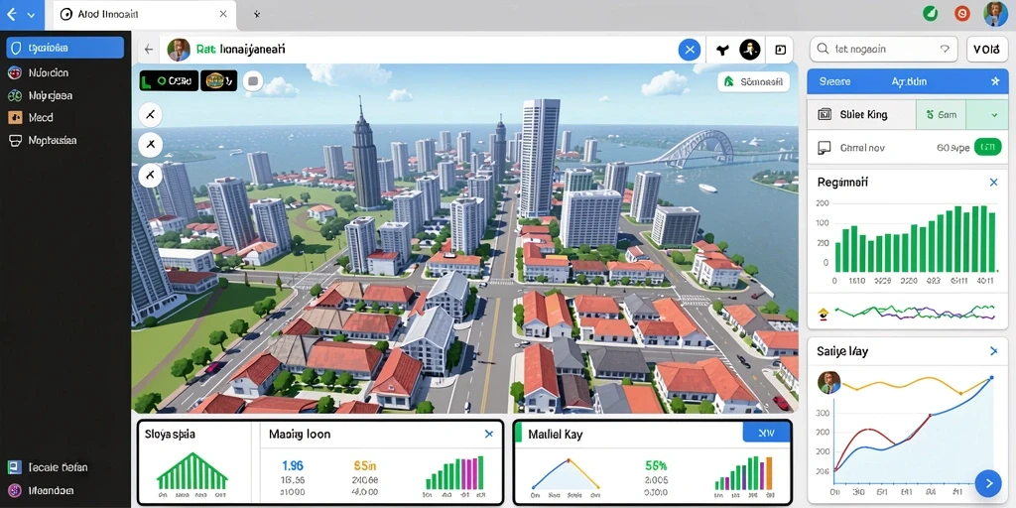Select the middle round X tool button on the map
This screenshot has width=1016, height=508.
coord(151,144)
